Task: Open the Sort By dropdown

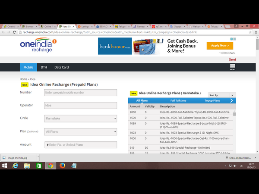Action: pyautogui.click(x=222, y=95)
